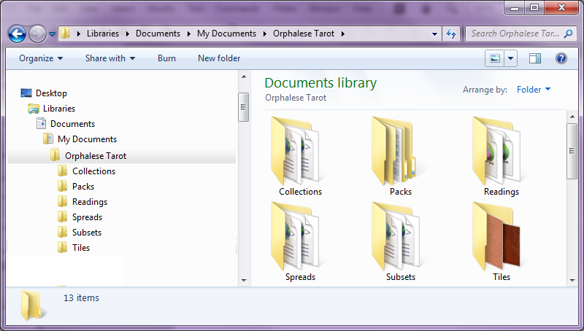This screenshot has width=584, height=331.
Task: Click the navigation pane scrollbar thumb
Action: pyautogui.click(x=243, y=107)
